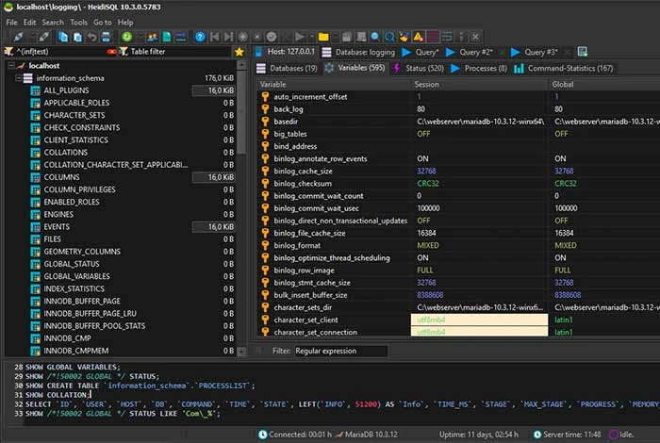
Task: Click the MariaDB 10.3.12 status bar entry
Action: tap(367, 435)
